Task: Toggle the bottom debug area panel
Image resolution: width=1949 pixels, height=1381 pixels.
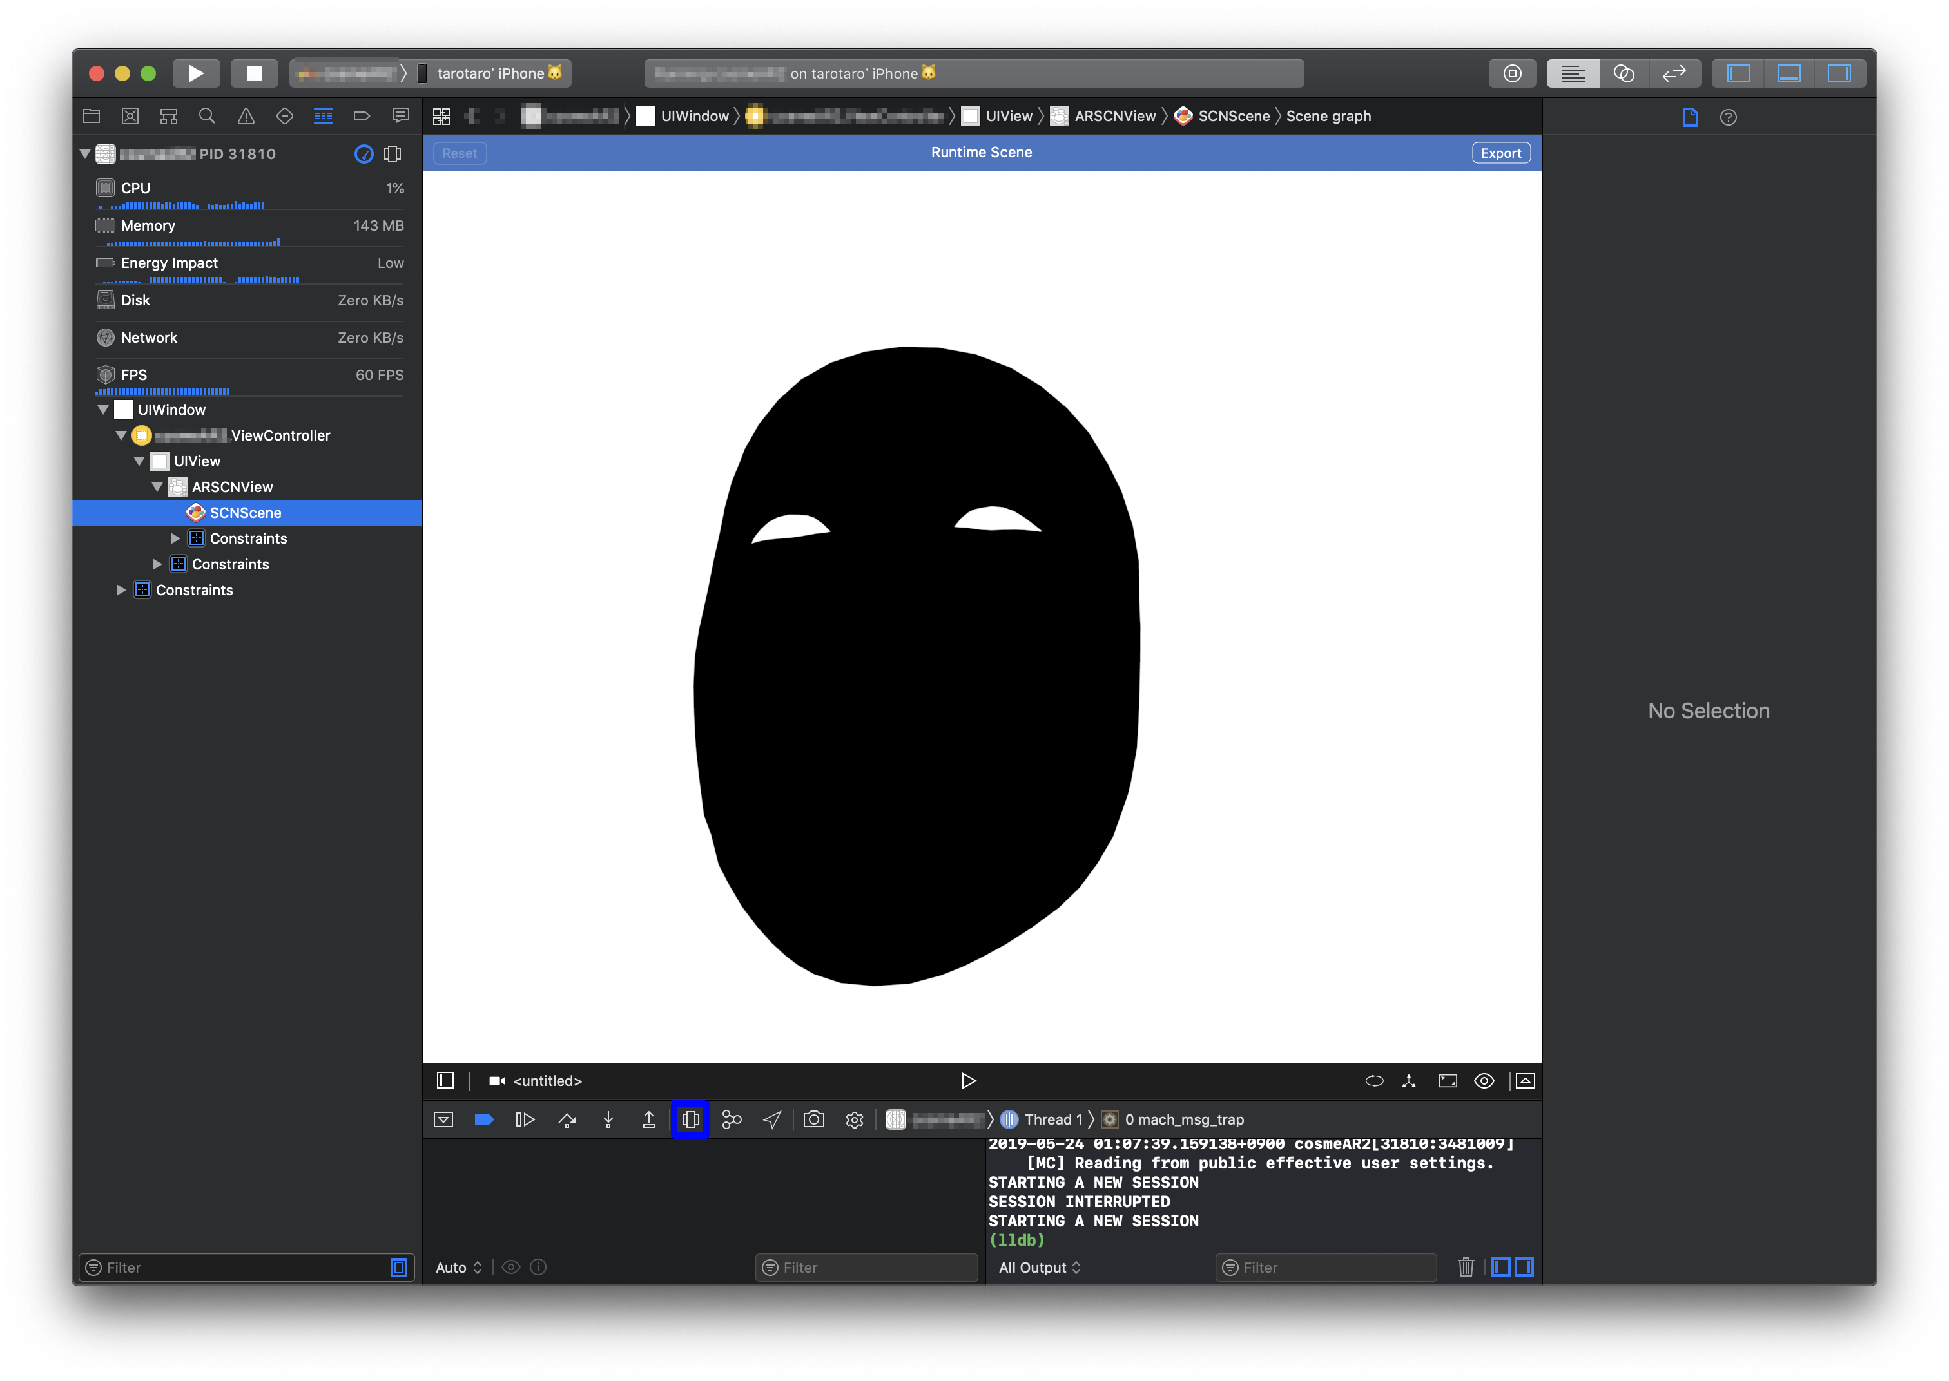Action: [x=1789, y=74]
